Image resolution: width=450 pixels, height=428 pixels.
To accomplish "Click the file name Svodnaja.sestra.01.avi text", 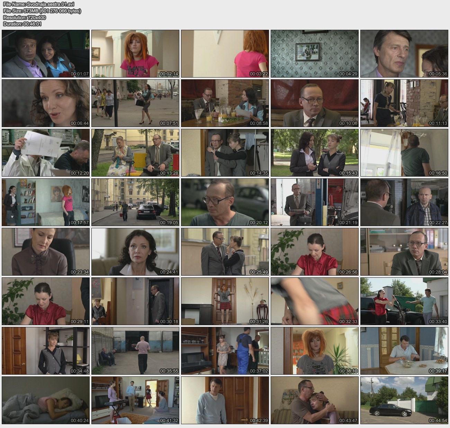I will coord(39,4).
